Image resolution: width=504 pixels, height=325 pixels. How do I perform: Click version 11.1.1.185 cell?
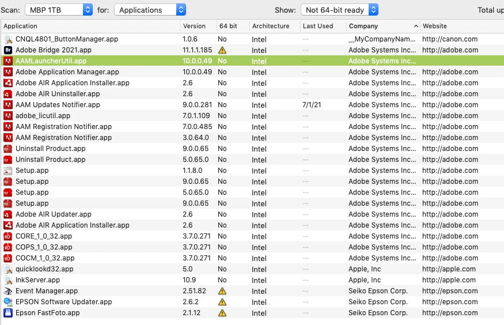click(197, 50)
